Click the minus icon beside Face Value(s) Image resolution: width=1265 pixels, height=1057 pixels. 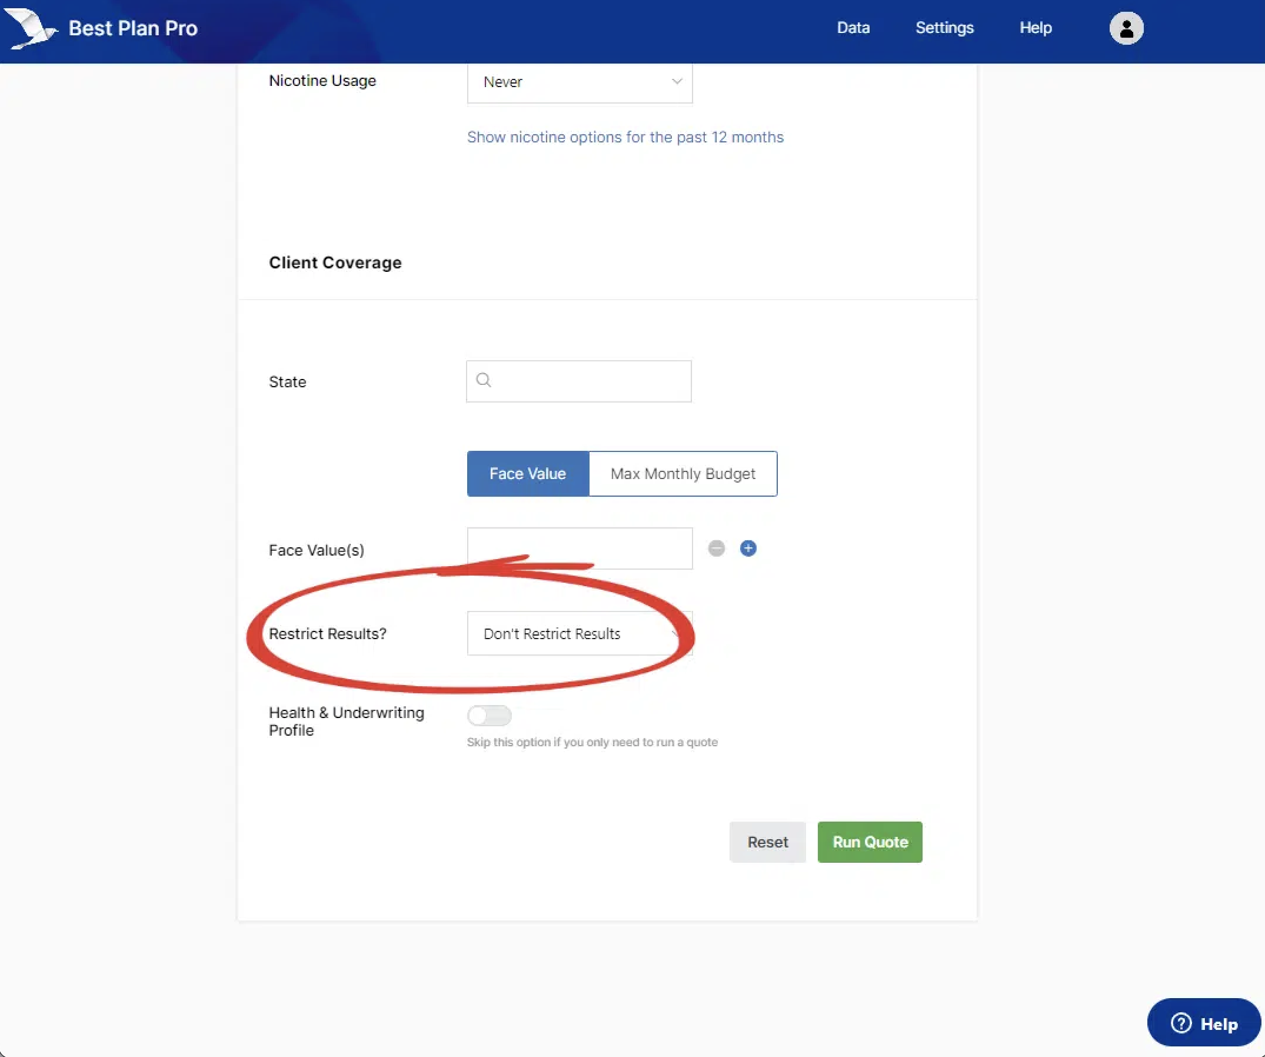[x=716, y=549]
